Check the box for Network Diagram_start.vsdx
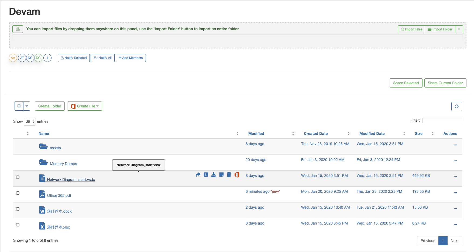The height and width of the screenshot is (252, 474). tap(18, 177)
